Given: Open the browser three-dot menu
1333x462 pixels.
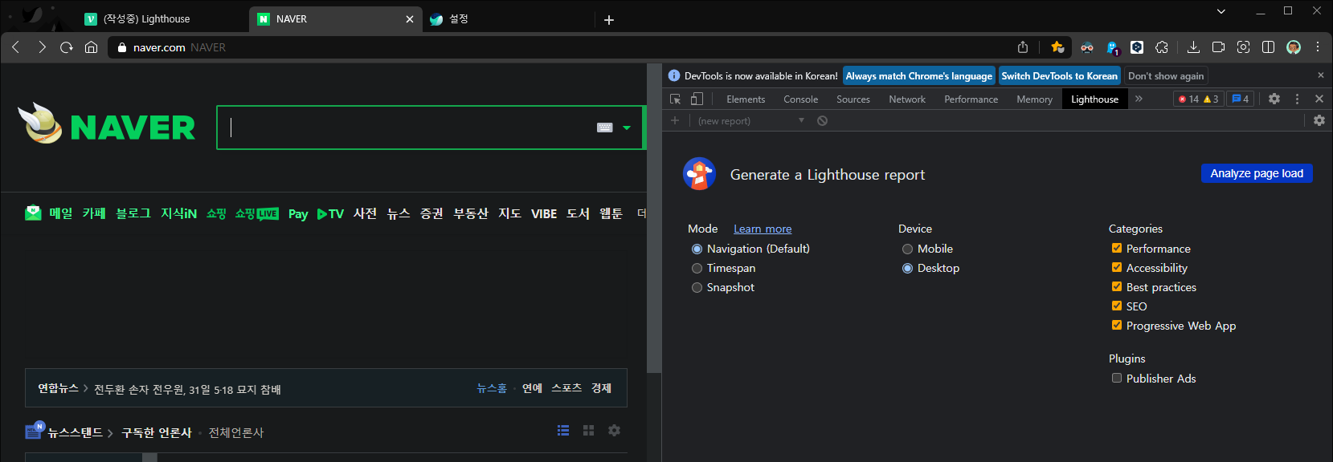Looking at the screenshot, I should tap(1318, 47).
